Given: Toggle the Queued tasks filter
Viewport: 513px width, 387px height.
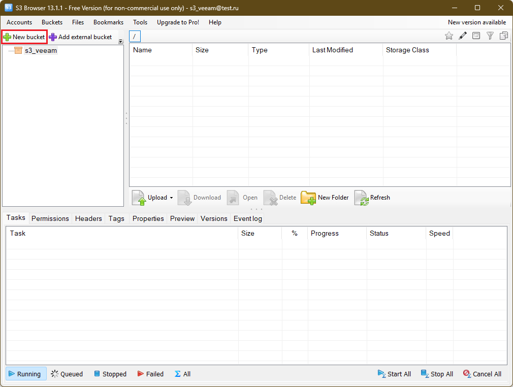Looking at the screenshot, I should (67, 374).
